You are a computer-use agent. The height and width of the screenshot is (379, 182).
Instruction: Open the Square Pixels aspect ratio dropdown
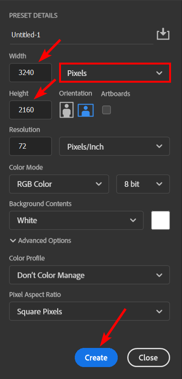point(90,311)
